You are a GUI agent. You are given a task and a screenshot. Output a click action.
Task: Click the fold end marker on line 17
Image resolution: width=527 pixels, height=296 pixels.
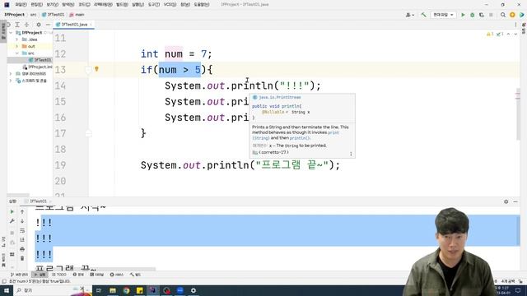pyautogui.click(x=88, y=133)
